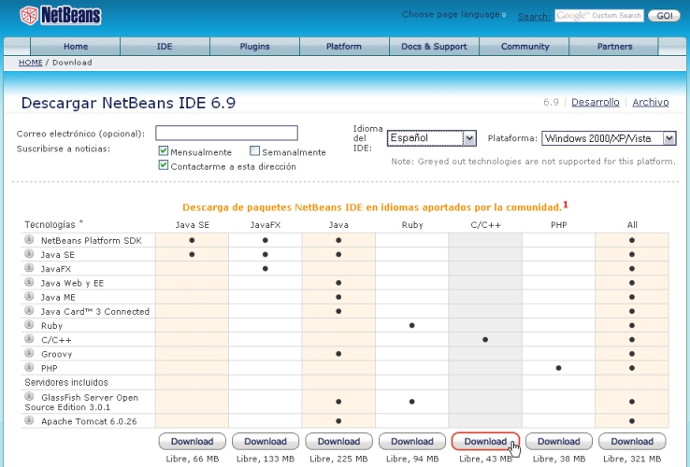Image resolution: width=690 pixels, height=467 pixels.
Task: Click the red footnote 1 marker
Action: 566,205
